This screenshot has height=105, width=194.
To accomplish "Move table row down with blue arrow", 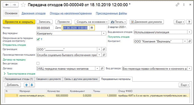I will [32, 85].
